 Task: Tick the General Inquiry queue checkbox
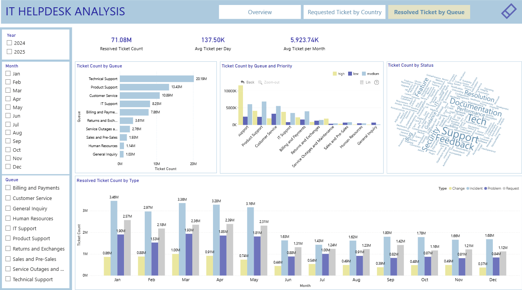point(8,208)
